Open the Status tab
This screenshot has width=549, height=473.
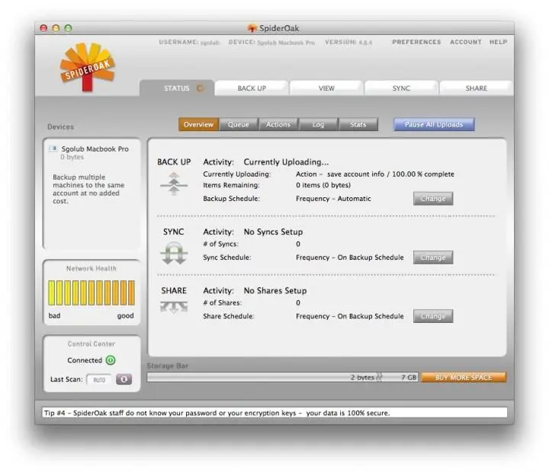177,88
